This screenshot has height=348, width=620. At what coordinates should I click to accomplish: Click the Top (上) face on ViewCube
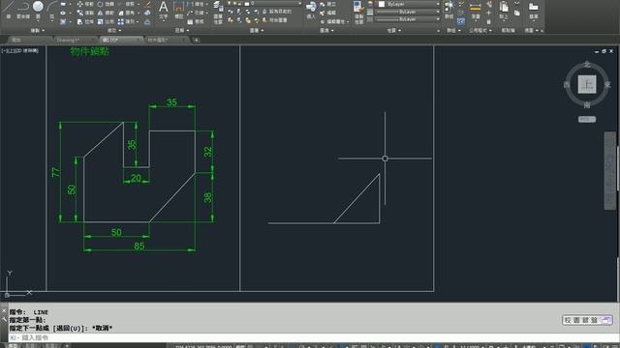(587, 84)
